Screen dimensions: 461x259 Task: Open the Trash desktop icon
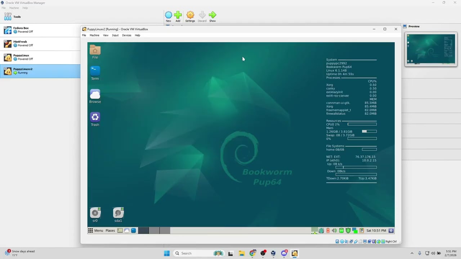tap(95, 119)
